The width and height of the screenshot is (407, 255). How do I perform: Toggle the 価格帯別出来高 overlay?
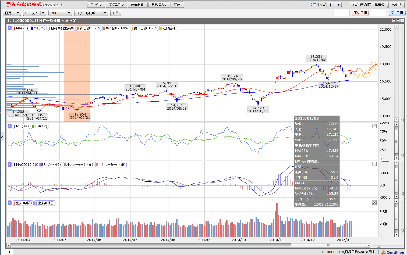tap(61, 28)
